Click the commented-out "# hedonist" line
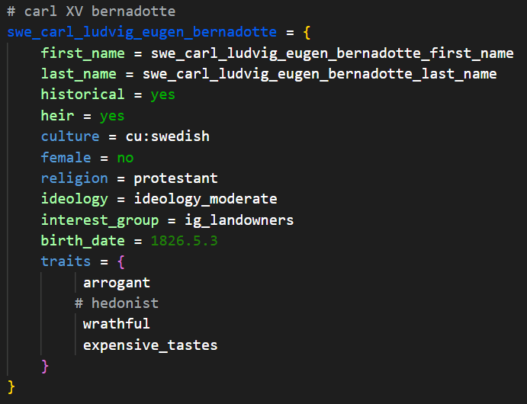The image size is (527, 404). pos(116,303)
